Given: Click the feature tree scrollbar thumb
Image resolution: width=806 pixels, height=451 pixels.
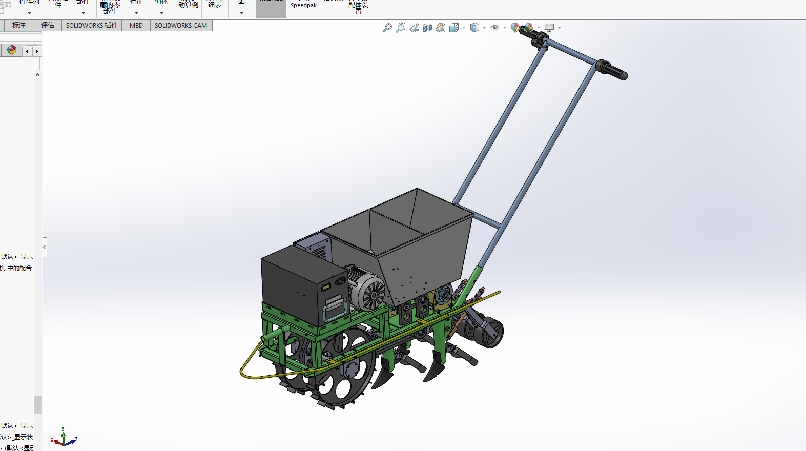Looking at the screenshot, I should [x=37, y=404].
